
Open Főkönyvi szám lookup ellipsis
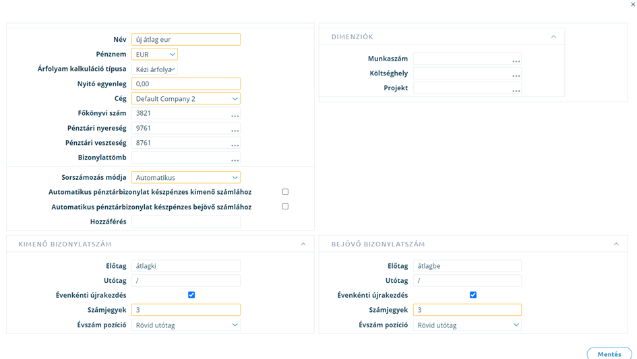235,116
